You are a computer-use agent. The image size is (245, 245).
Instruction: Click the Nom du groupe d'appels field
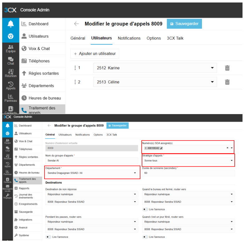(x=92, y=161)
